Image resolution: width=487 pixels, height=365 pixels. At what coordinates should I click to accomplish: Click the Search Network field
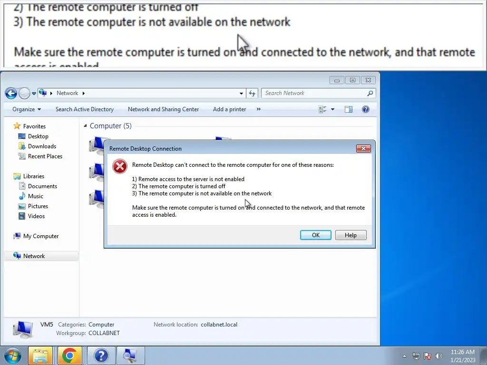pyautogui.click(x=318, y=93)
